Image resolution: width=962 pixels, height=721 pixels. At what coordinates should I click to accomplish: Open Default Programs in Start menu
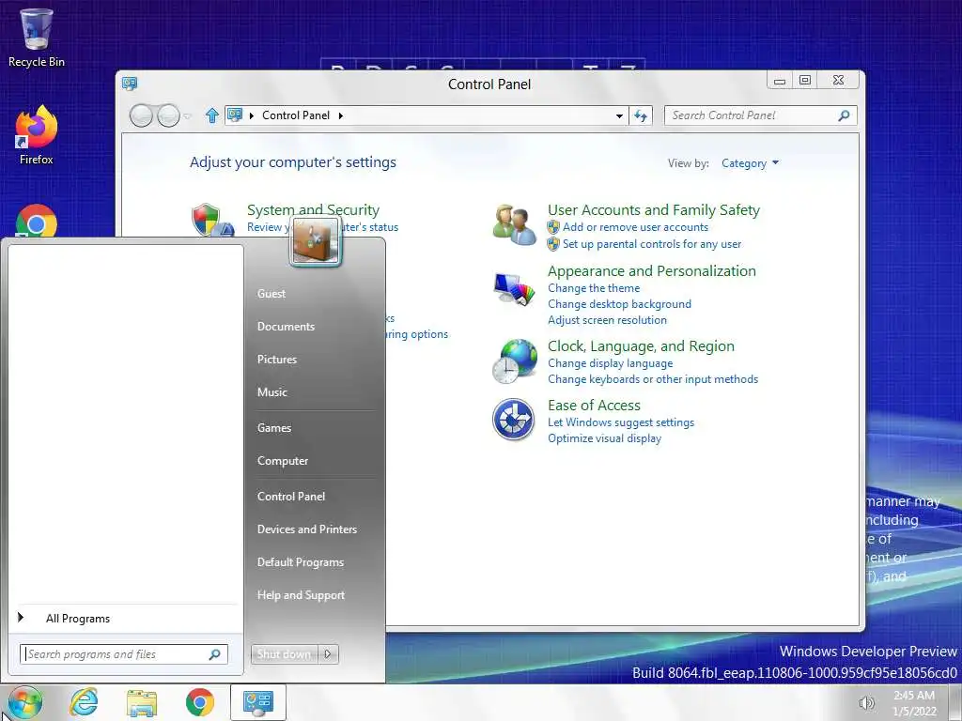(x=300, y=562)
